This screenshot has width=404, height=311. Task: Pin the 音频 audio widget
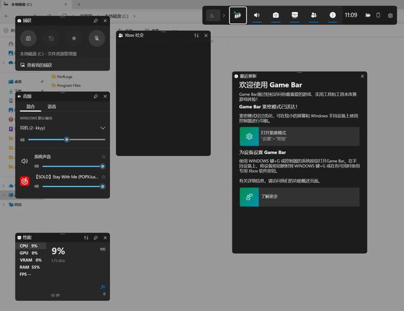pyautogui.click(x=95, y=96)
